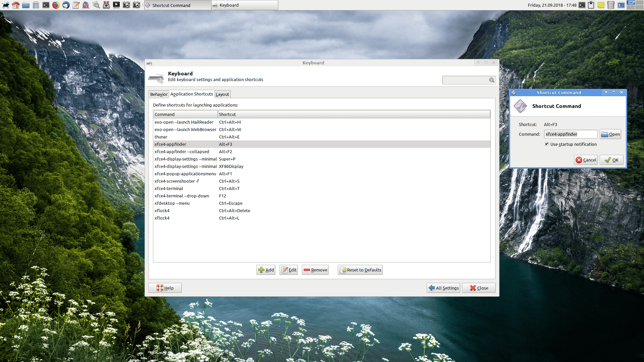Image resolution: width=644 pixels, height=362 pixels.
Task: Click the search magnifier icon in Keyboard settings
Action: pyautogui.click(x=491, y=80)
